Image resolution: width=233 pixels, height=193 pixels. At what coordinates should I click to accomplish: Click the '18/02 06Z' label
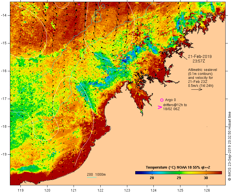coord(171,109)
